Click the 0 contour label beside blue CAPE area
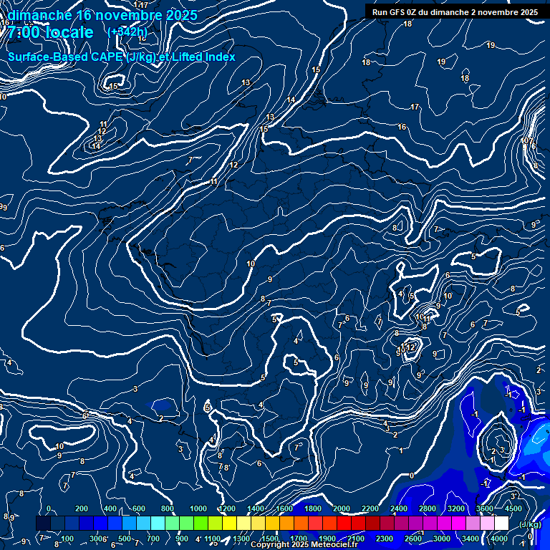The width and height of the screenshot is (550, 550). pos(412,475)
